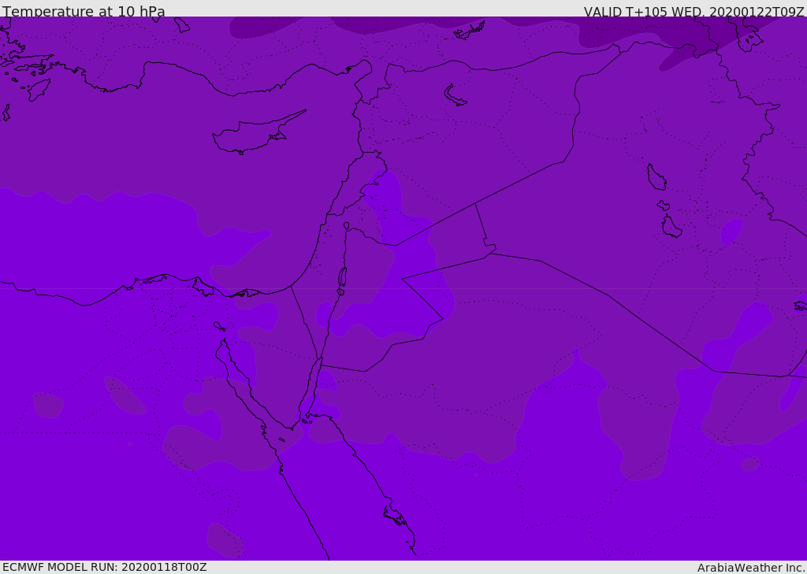Click the 'VALID T+105 WED. 20200122T09Z' label
The height and width of the screenshot is (574, 807).
[x=694, y=12]
